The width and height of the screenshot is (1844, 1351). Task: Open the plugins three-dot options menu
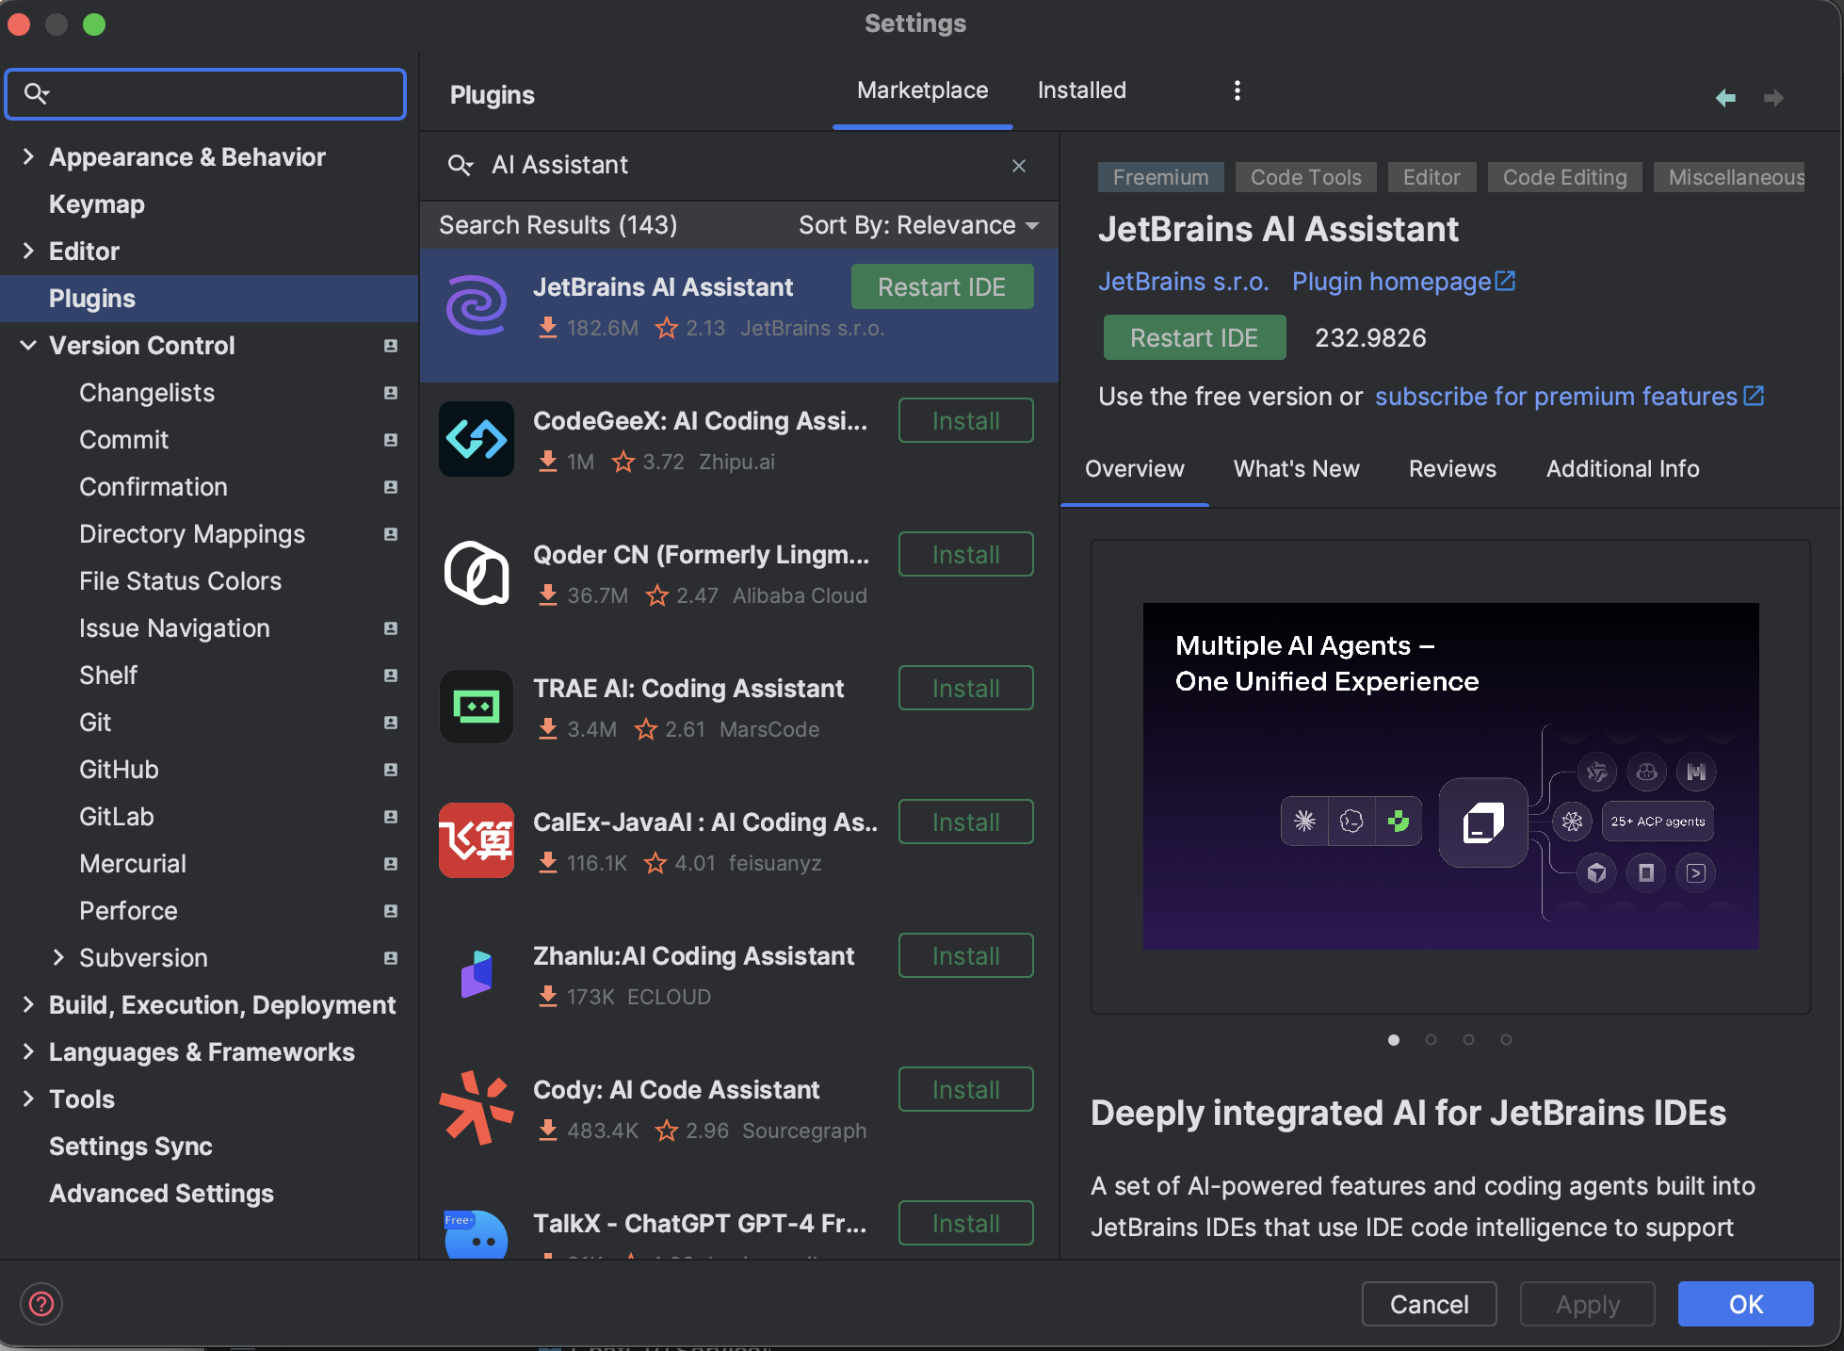click(x=1237, y=90)
